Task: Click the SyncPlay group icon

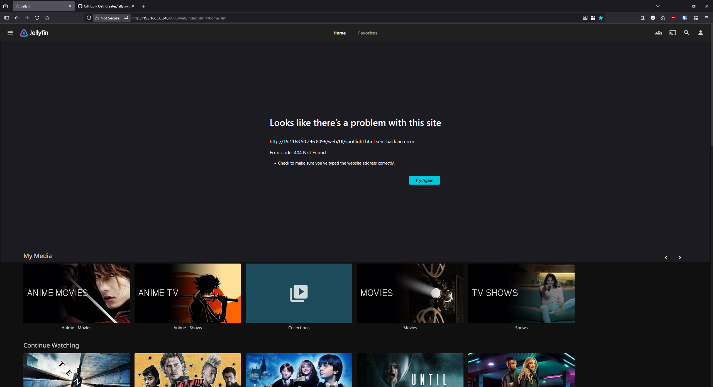Action: click(658, 33)
